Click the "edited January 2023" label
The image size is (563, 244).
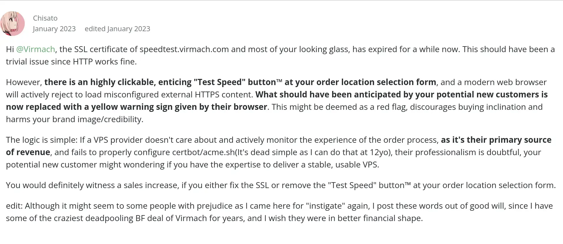117,29
